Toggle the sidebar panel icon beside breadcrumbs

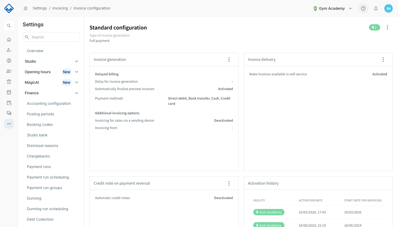click(26, 8)
